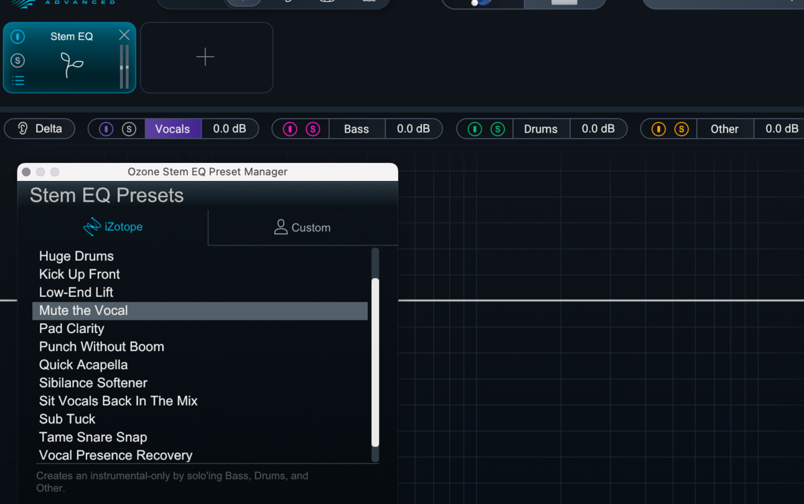This screenshot has height=504, width=804.
Task: Solo the Drums stem
Action: click(x=498, y=129)
